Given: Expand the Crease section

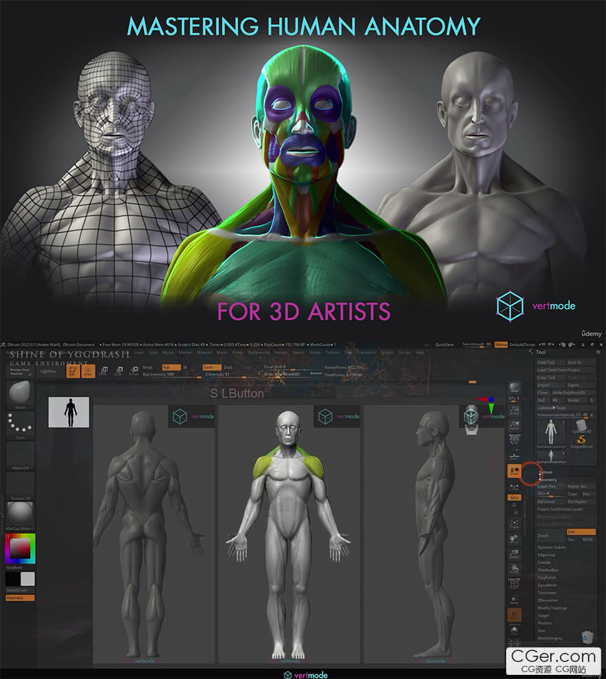Looking at the screenshot, I should pos(543,563).
